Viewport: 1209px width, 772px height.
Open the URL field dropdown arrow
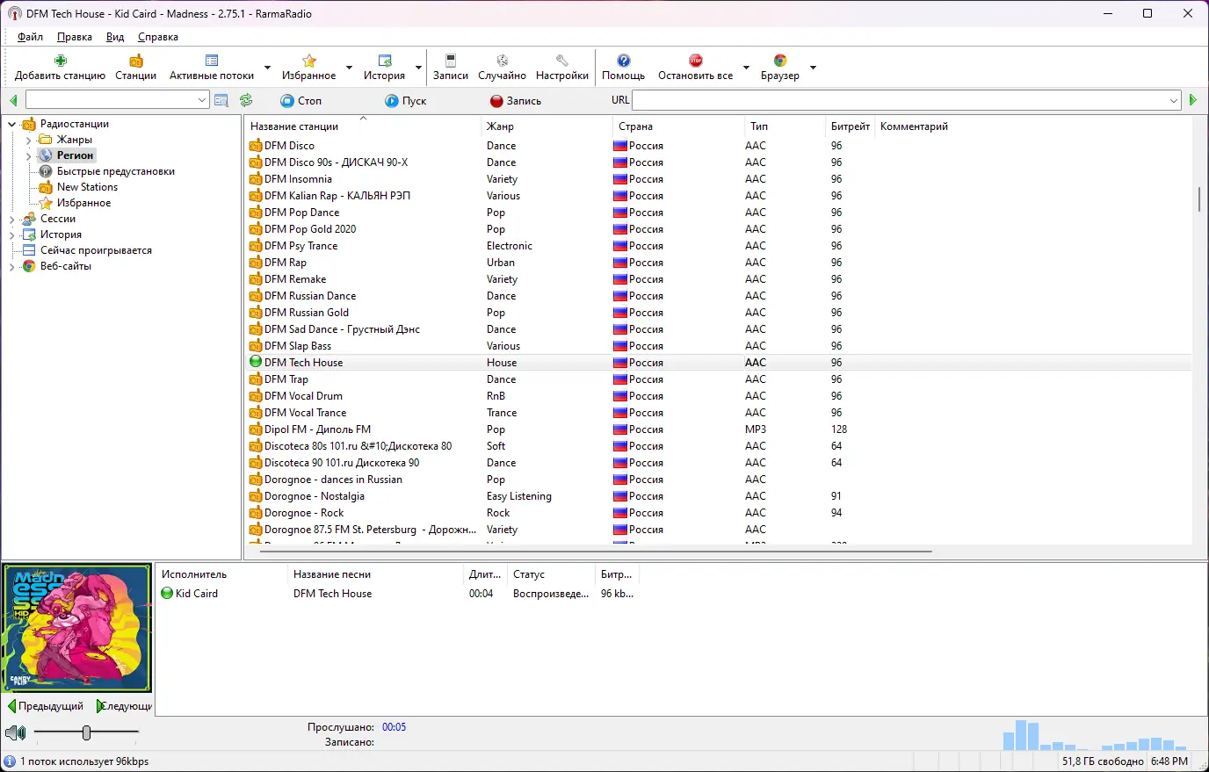[1174, 100]
